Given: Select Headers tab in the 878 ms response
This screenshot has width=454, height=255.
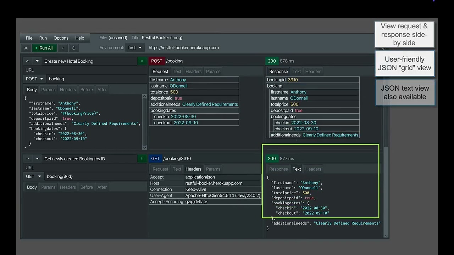Looking at the screenshot, I should [x=313, y=71].
